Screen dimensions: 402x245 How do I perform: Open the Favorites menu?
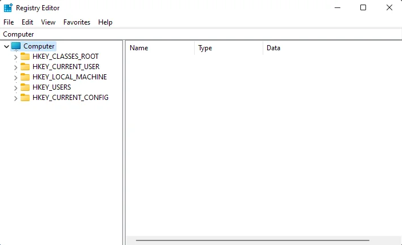[77, 22]
